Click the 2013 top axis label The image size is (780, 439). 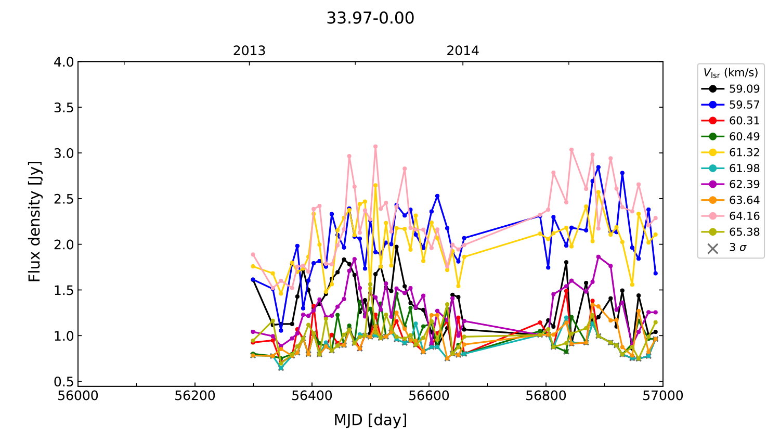[x=249, y=51]
